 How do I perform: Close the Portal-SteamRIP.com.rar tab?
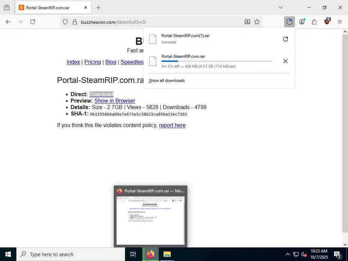click(x=86, y=7)
